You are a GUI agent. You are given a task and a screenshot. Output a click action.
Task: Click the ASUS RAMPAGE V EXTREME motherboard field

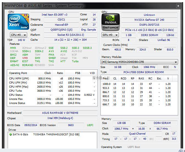(x=60, y=113)
